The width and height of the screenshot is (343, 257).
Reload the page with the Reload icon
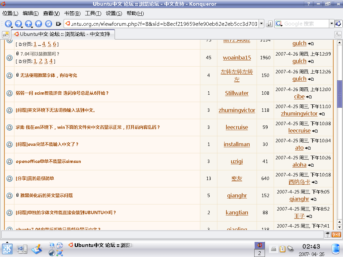(x=49, y=23)
